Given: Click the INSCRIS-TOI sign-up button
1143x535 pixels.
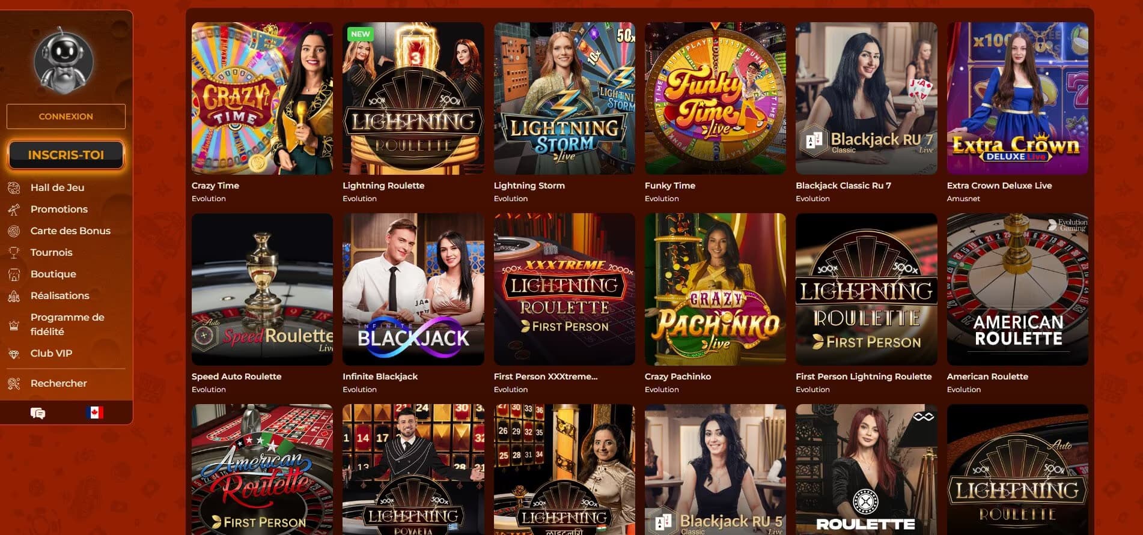Looking at the screenshot, I should (x=66, y=155).
